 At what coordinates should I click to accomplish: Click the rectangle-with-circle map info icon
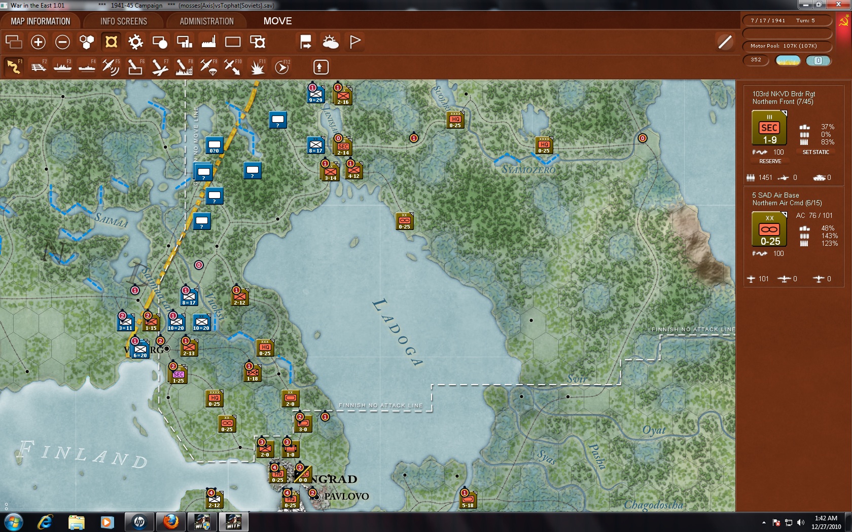(x=160, y=42)
